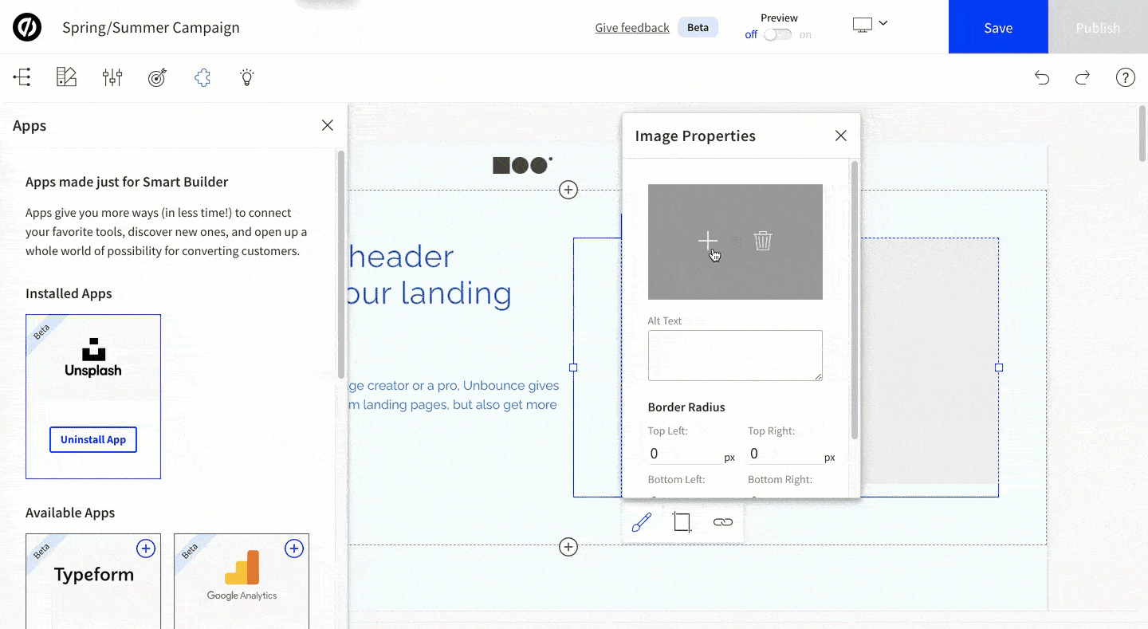Close the Image Properties dialog
Viewport: 1148px width, 629px height.
click(841, 136)
